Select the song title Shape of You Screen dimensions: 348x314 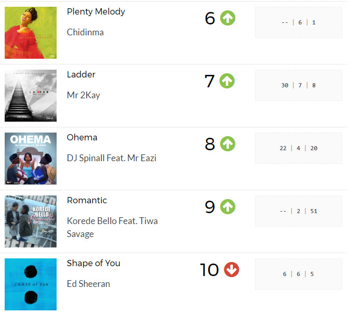pos(93,263)
